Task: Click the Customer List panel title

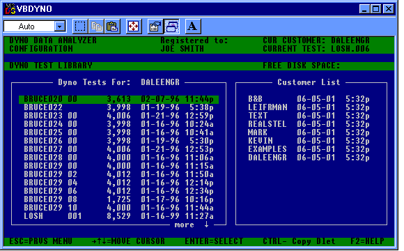Action: (309, 82)
